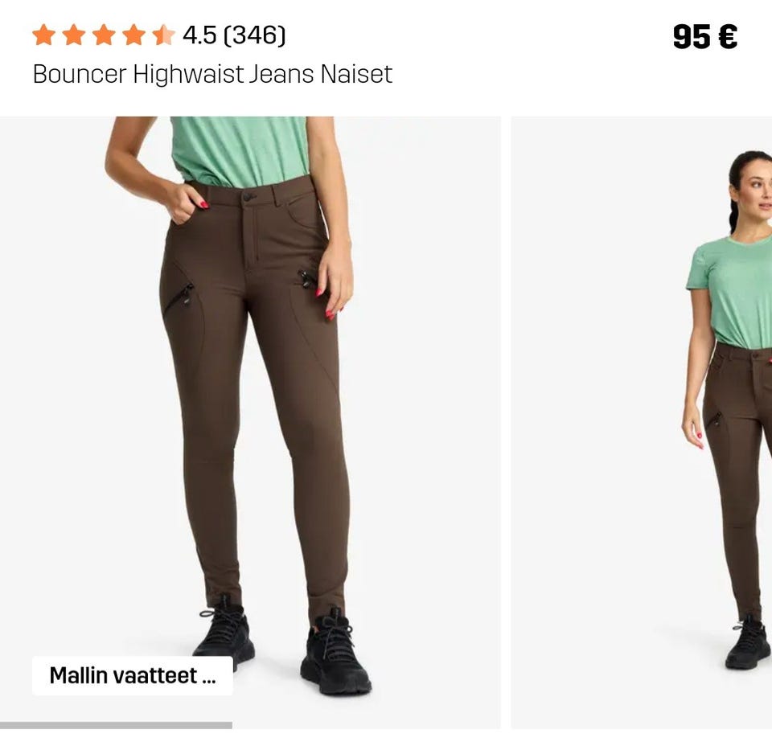Click the half-filled fifth rating star
Viewport: 772px width, 750px height.
coord(163,35)
